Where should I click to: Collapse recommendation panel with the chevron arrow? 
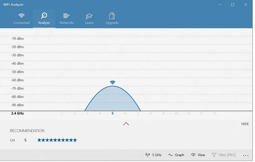tap(126, 124)
